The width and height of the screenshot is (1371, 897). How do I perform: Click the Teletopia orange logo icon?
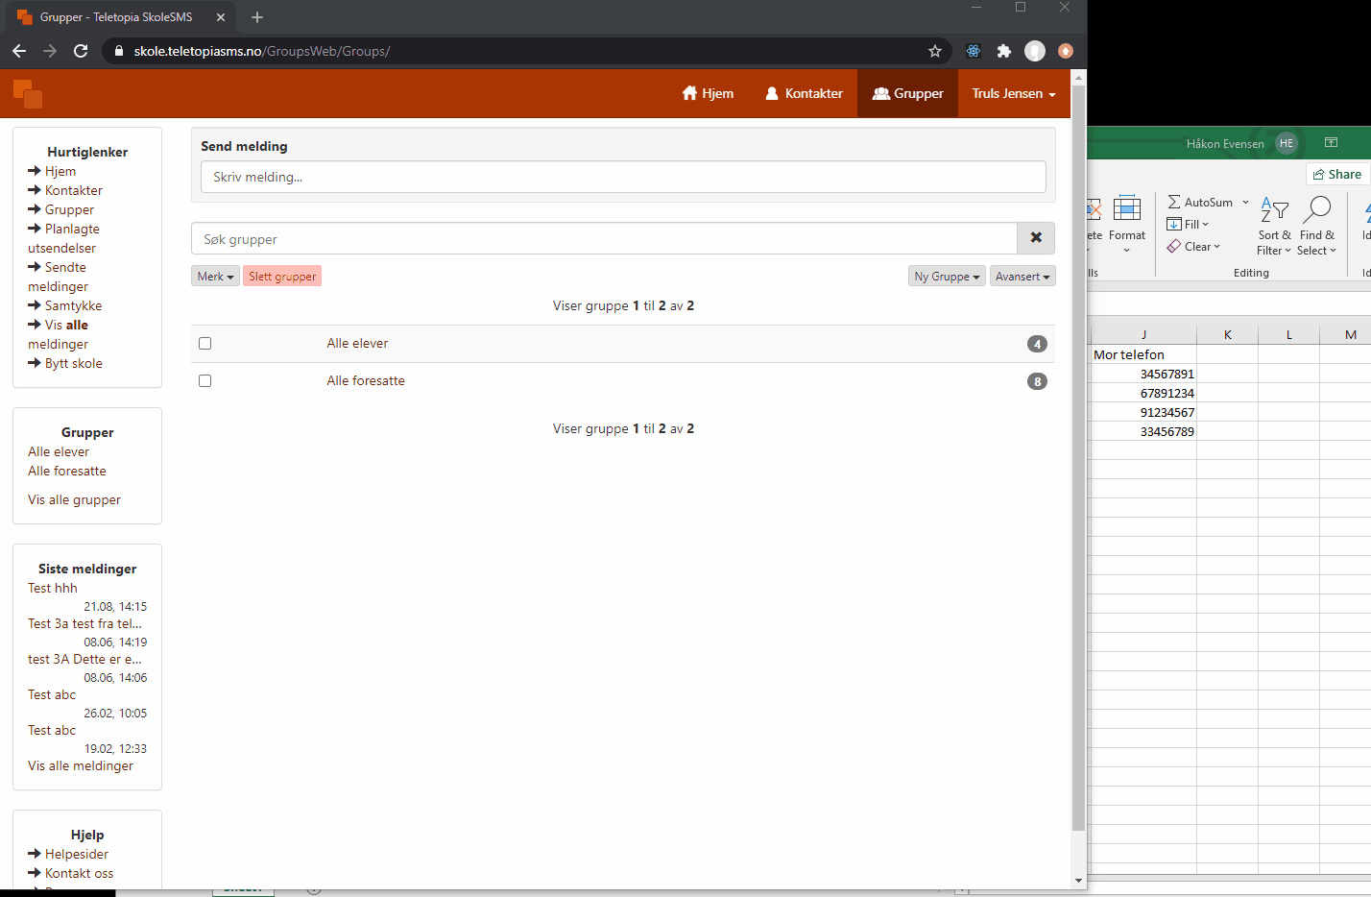(x=28, y=93)
